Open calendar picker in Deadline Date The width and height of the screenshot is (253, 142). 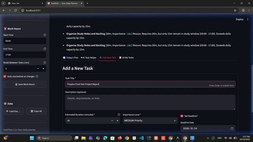pos(232,129)
